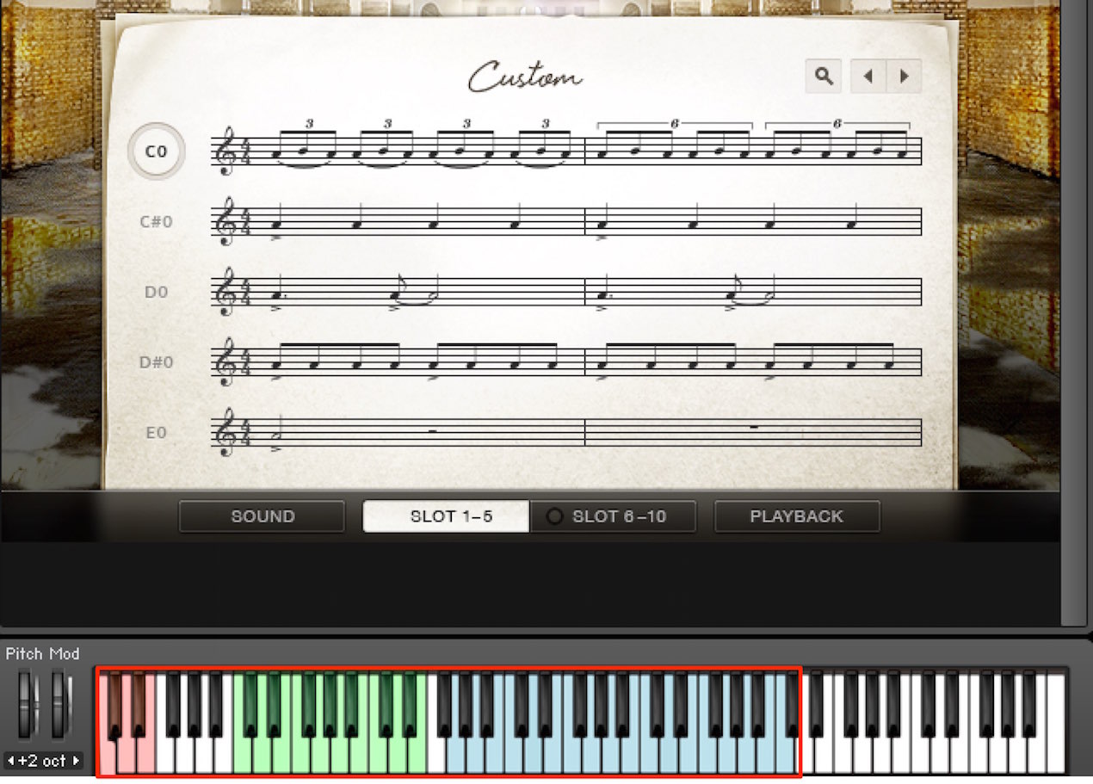Click the Custom song title
The image size is (1093, 784).
(x=524, y=76)
